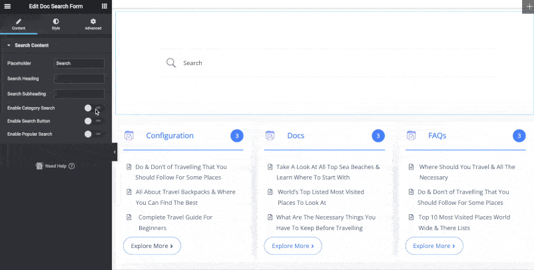
Task: Click the search magnifier icon in preview
Action: pos(171,63)
